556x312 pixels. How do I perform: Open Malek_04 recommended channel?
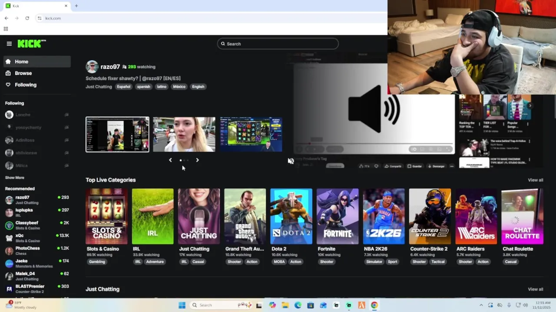coord(37,276)
